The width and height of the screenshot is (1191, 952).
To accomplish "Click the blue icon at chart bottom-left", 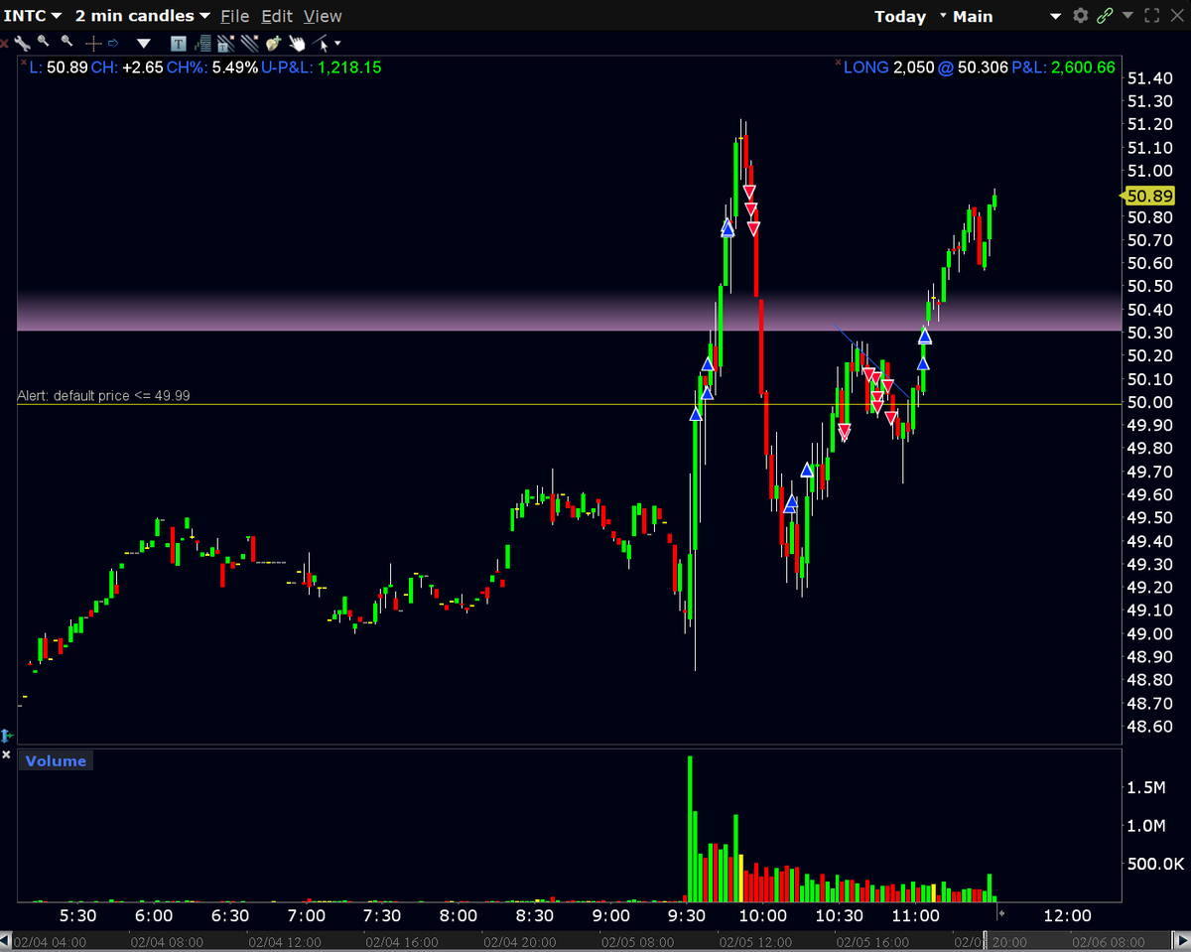I will click(x=5, y=736).
